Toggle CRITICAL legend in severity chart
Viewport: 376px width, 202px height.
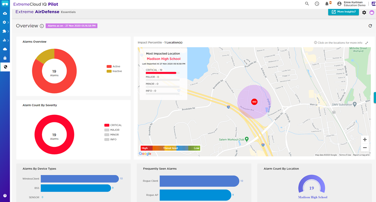(x=113, y=125)
